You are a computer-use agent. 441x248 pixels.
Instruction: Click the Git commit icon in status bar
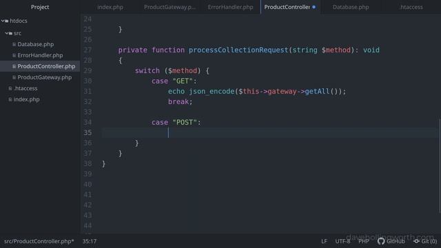tap(416, 241)
